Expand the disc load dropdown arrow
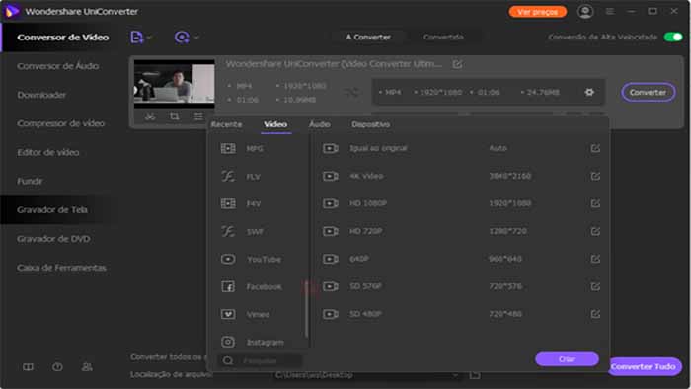The height and width of the screenshot is (389, 691). click(196, 38)
